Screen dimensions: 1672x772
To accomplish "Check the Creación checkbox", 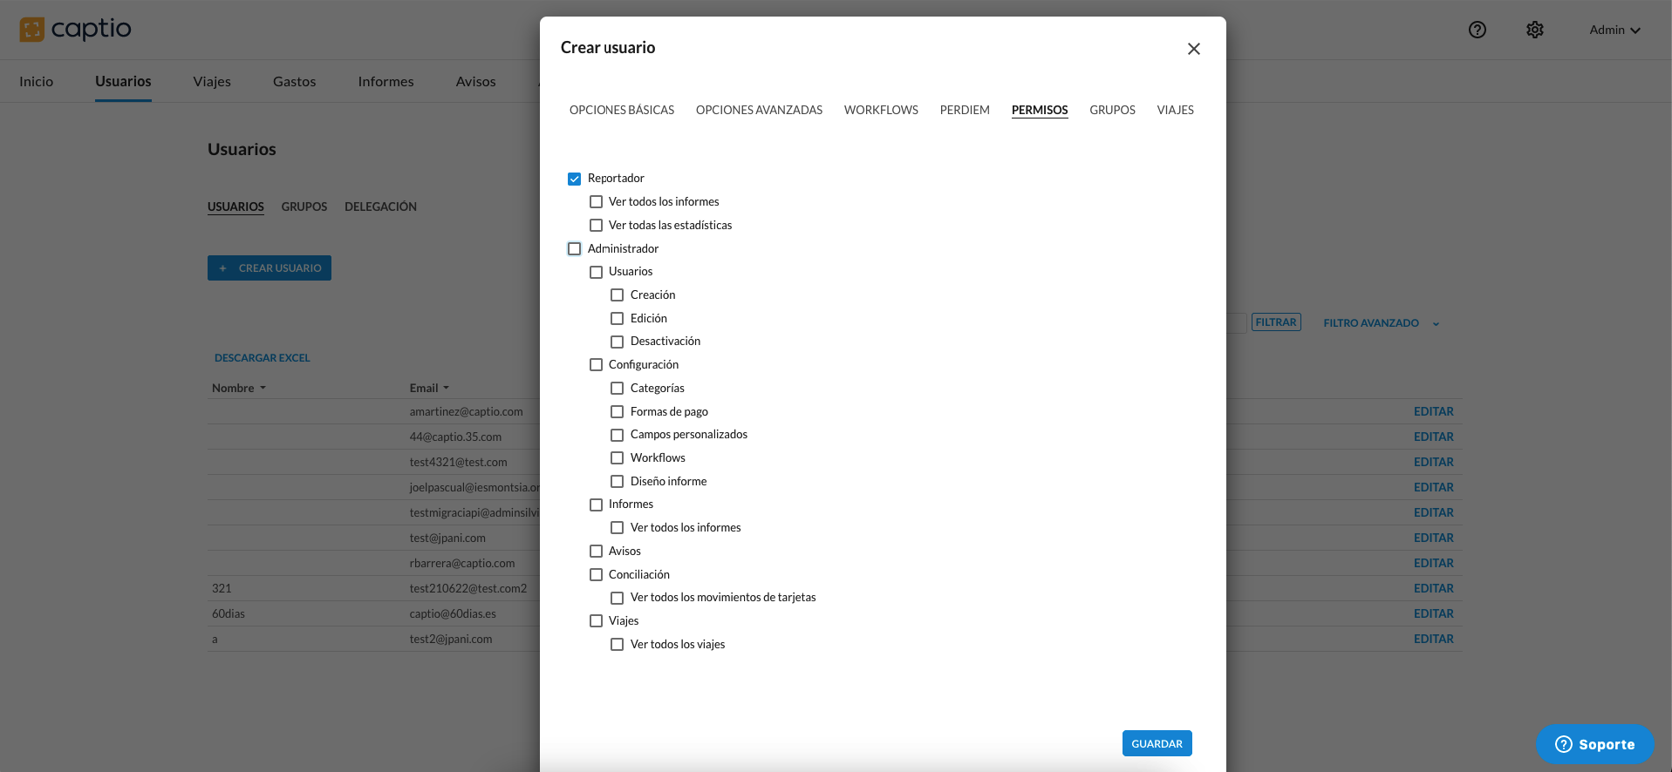I will pos(617,295).
